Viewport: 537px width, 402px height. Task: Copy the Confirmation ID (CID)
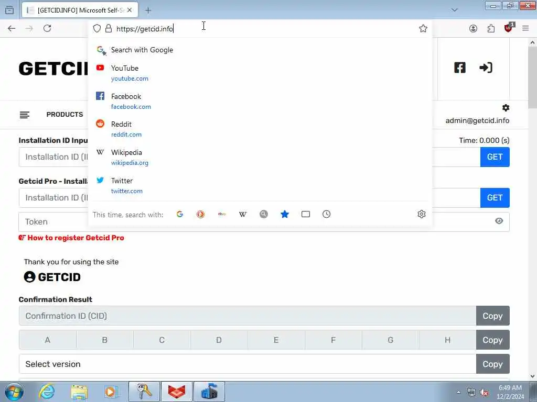493,316
